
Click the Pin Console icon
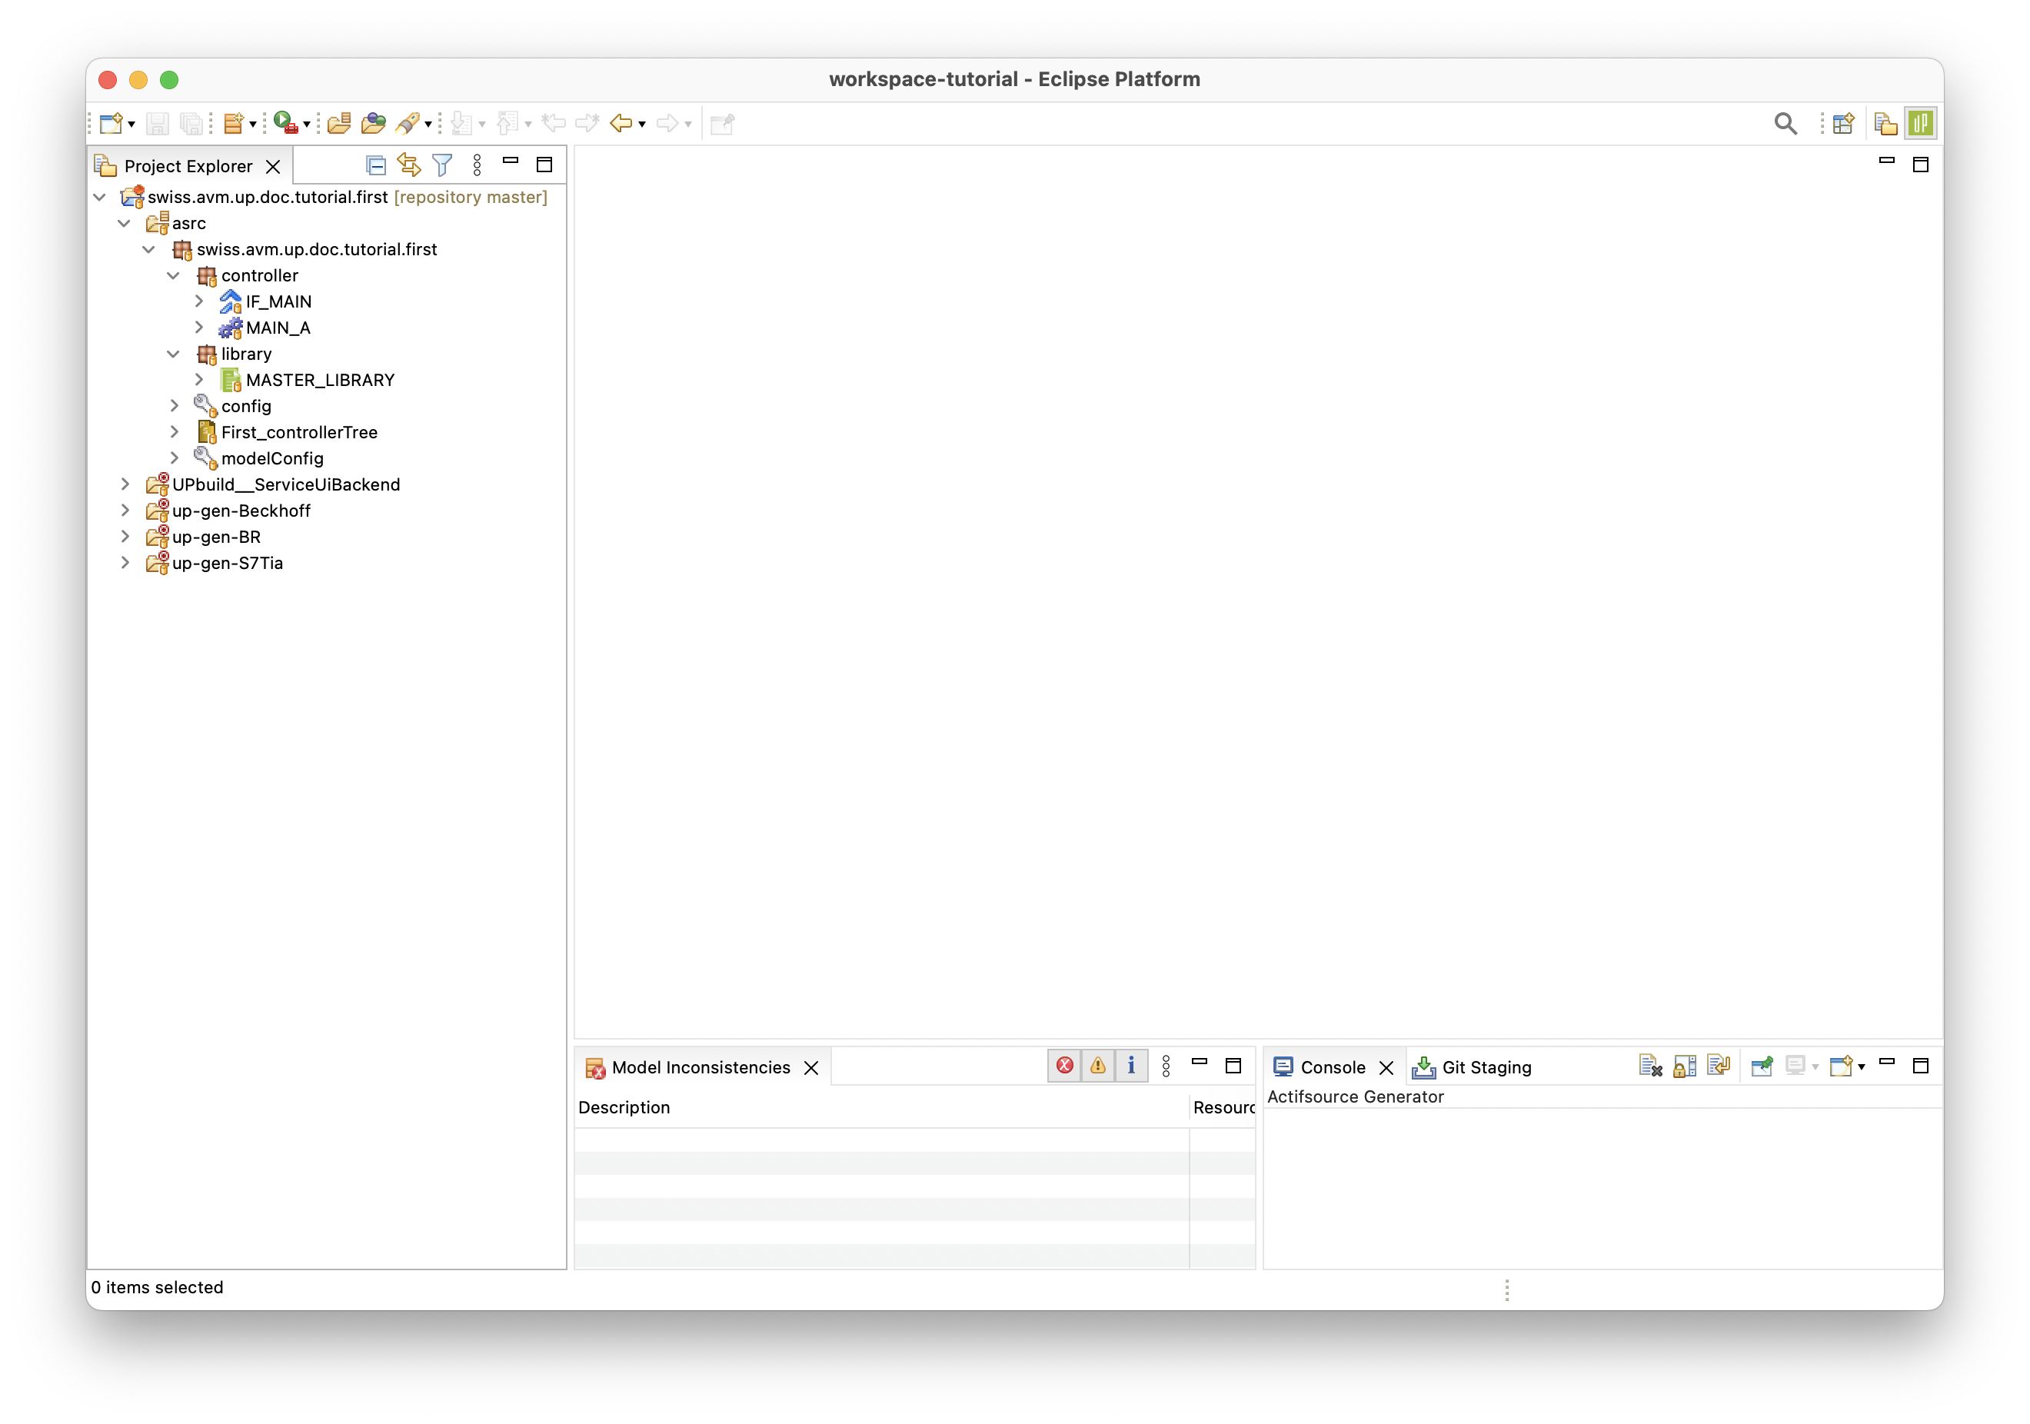coord(1761,1066)
